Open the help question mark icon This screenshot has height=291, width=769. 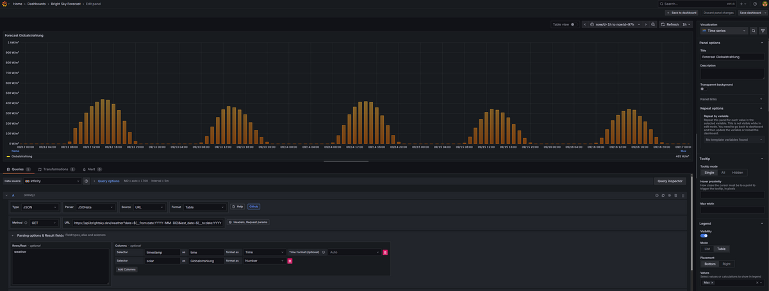pyautogui.click(x=755, y=4)
